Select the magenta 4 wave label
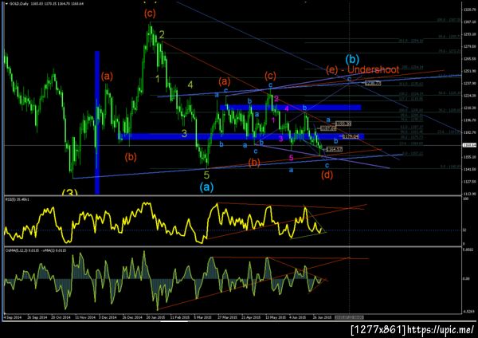 [287, 108]
